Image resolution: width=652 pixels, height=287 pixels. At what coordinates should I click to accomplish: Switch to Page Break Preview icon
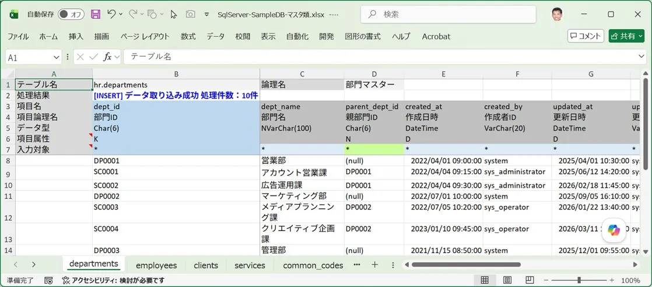pos(530,281)
